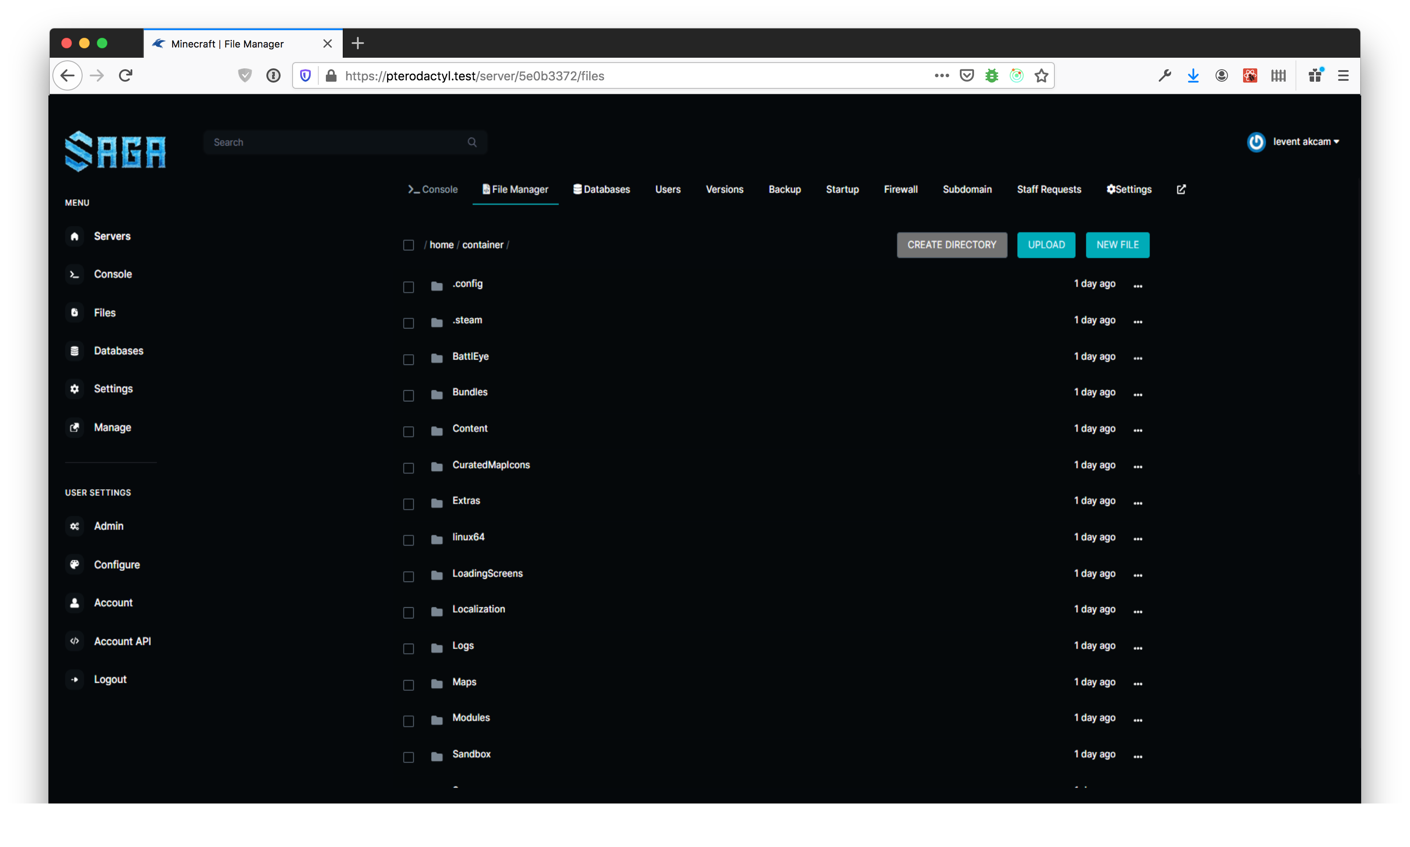Click the search magnifier icon
Image resolution: width=1410 pixels, height=847 pixels.
click(x=472, y=142)
